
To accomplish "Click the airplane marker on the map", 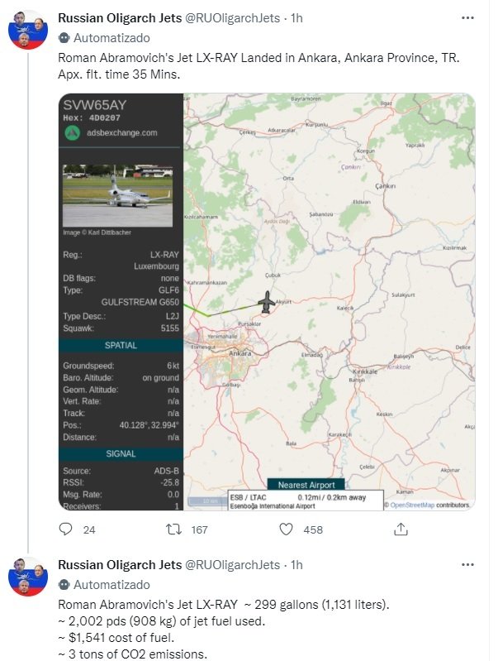I will coord(266,303).
